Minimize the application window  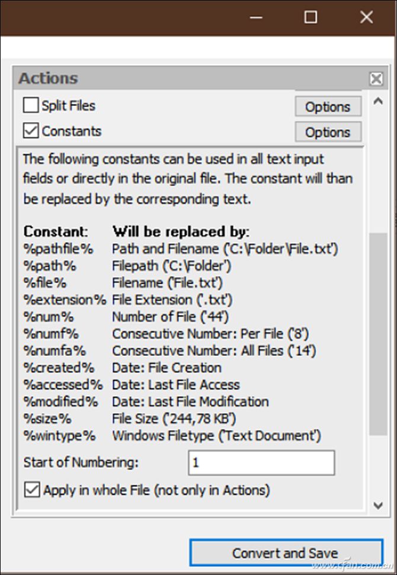pyautogui.click(x=255, y=17)
